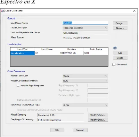
Task: Cancel the dialog
Action: [80, 130]
